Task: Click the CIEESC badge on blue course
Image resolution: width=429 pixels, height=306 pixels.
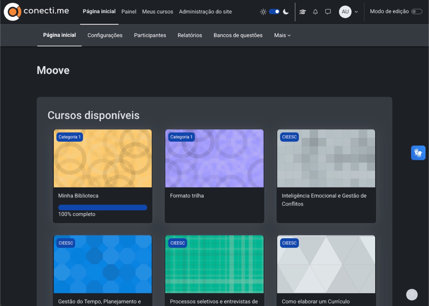Action: (x=66, y=243)
